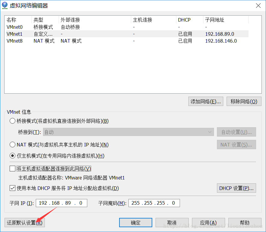
Task: Open the 桥接到 dropdown showing 自动
Action: click(128, 132)
